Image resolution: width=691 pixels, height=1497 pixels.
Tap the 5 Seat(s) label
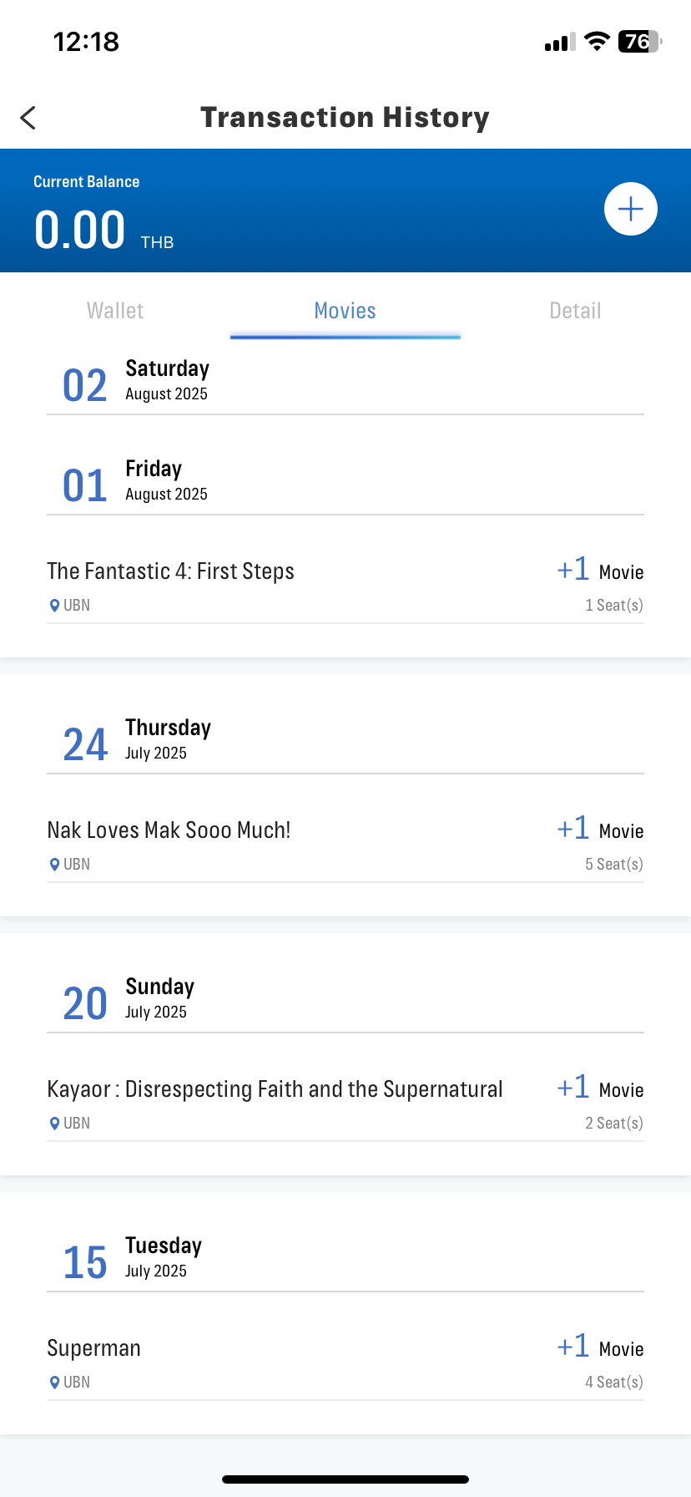coord(614,865)
